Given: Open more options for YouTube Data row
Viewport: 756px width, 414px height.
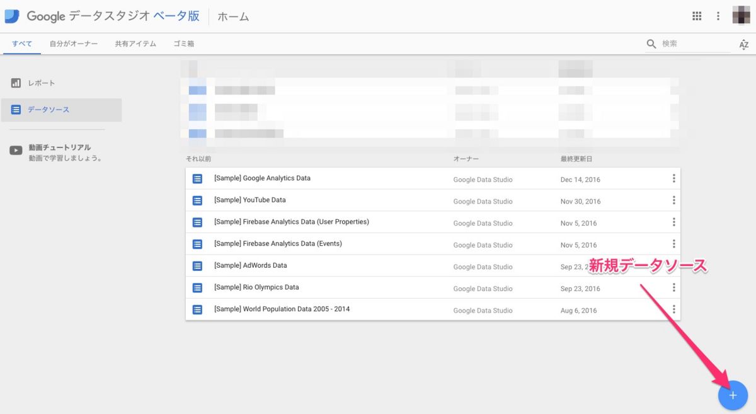Looking at the screenshot, I should (673, 200).
